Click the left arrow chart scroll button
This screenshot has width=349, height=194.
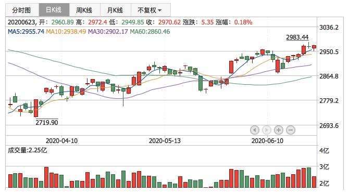(255, 130)
